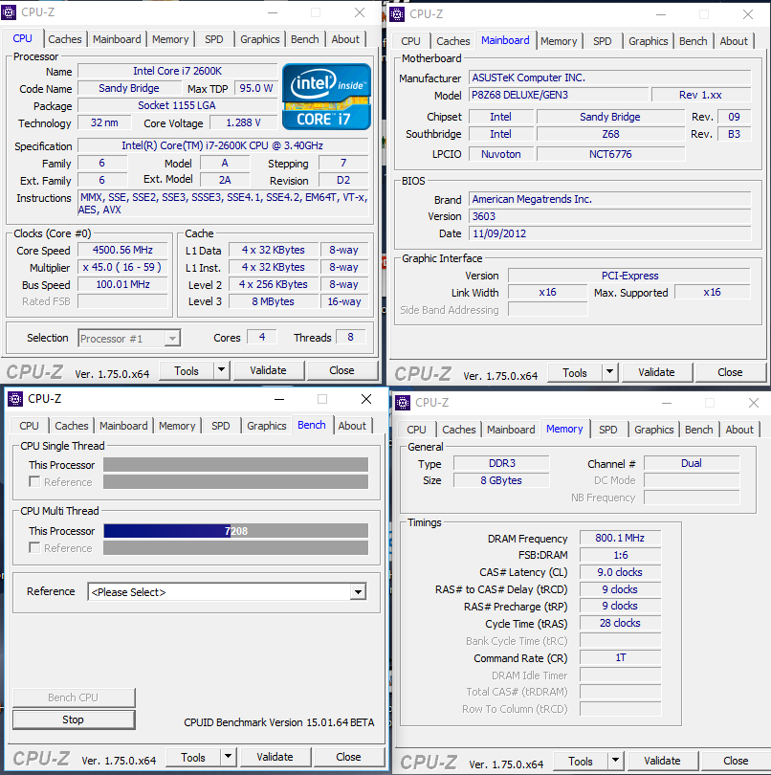Click the Single Thread This Processor bar
Image resolution: width=771 pixels, height=775 pixels.
235,465
